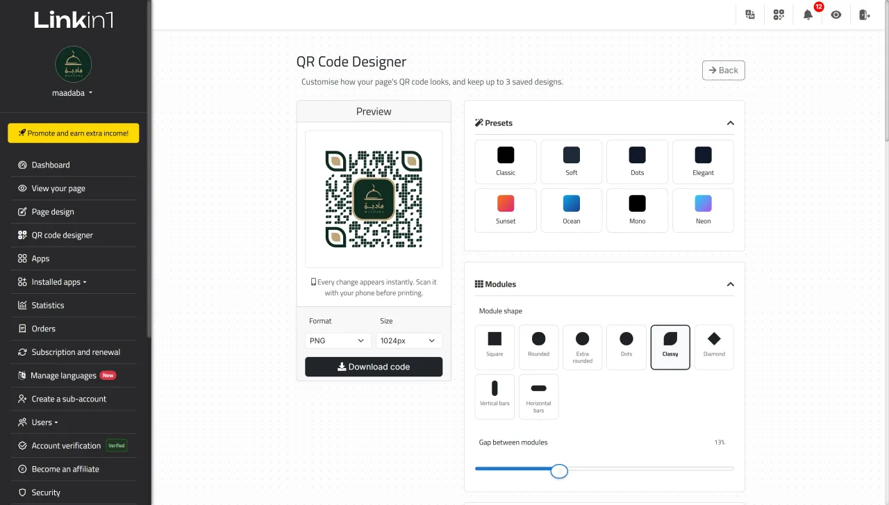
Task: Click the Download code button
Action: pyautogui.click(x=374, y=367)
